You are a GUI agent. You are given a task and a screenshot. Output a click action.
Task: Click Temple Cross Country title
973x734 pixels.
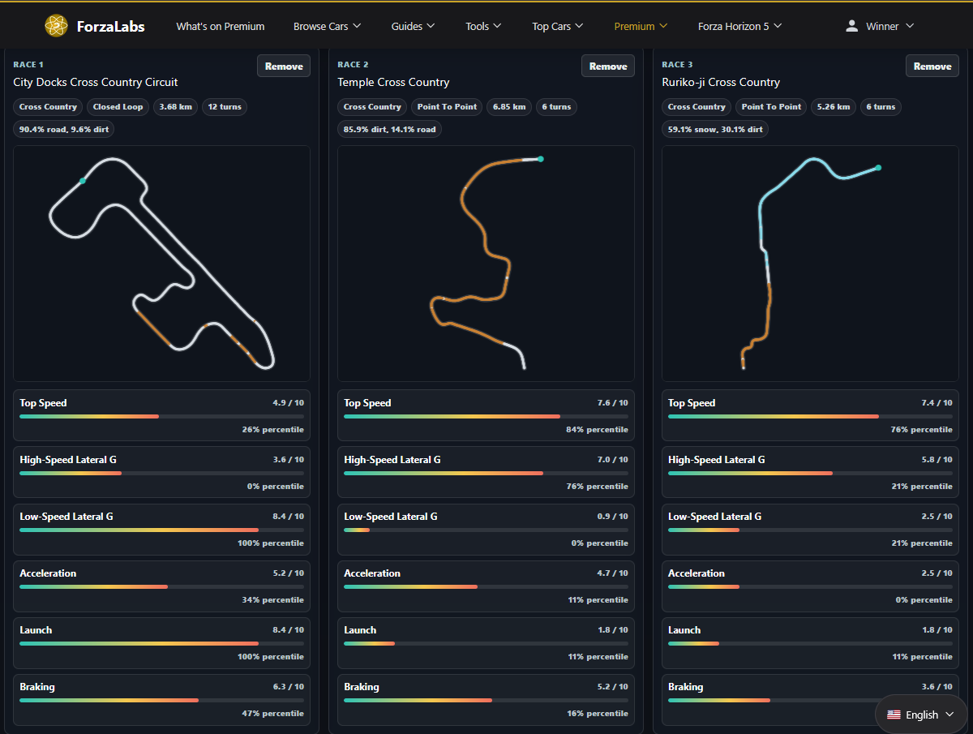coord(393,82)
